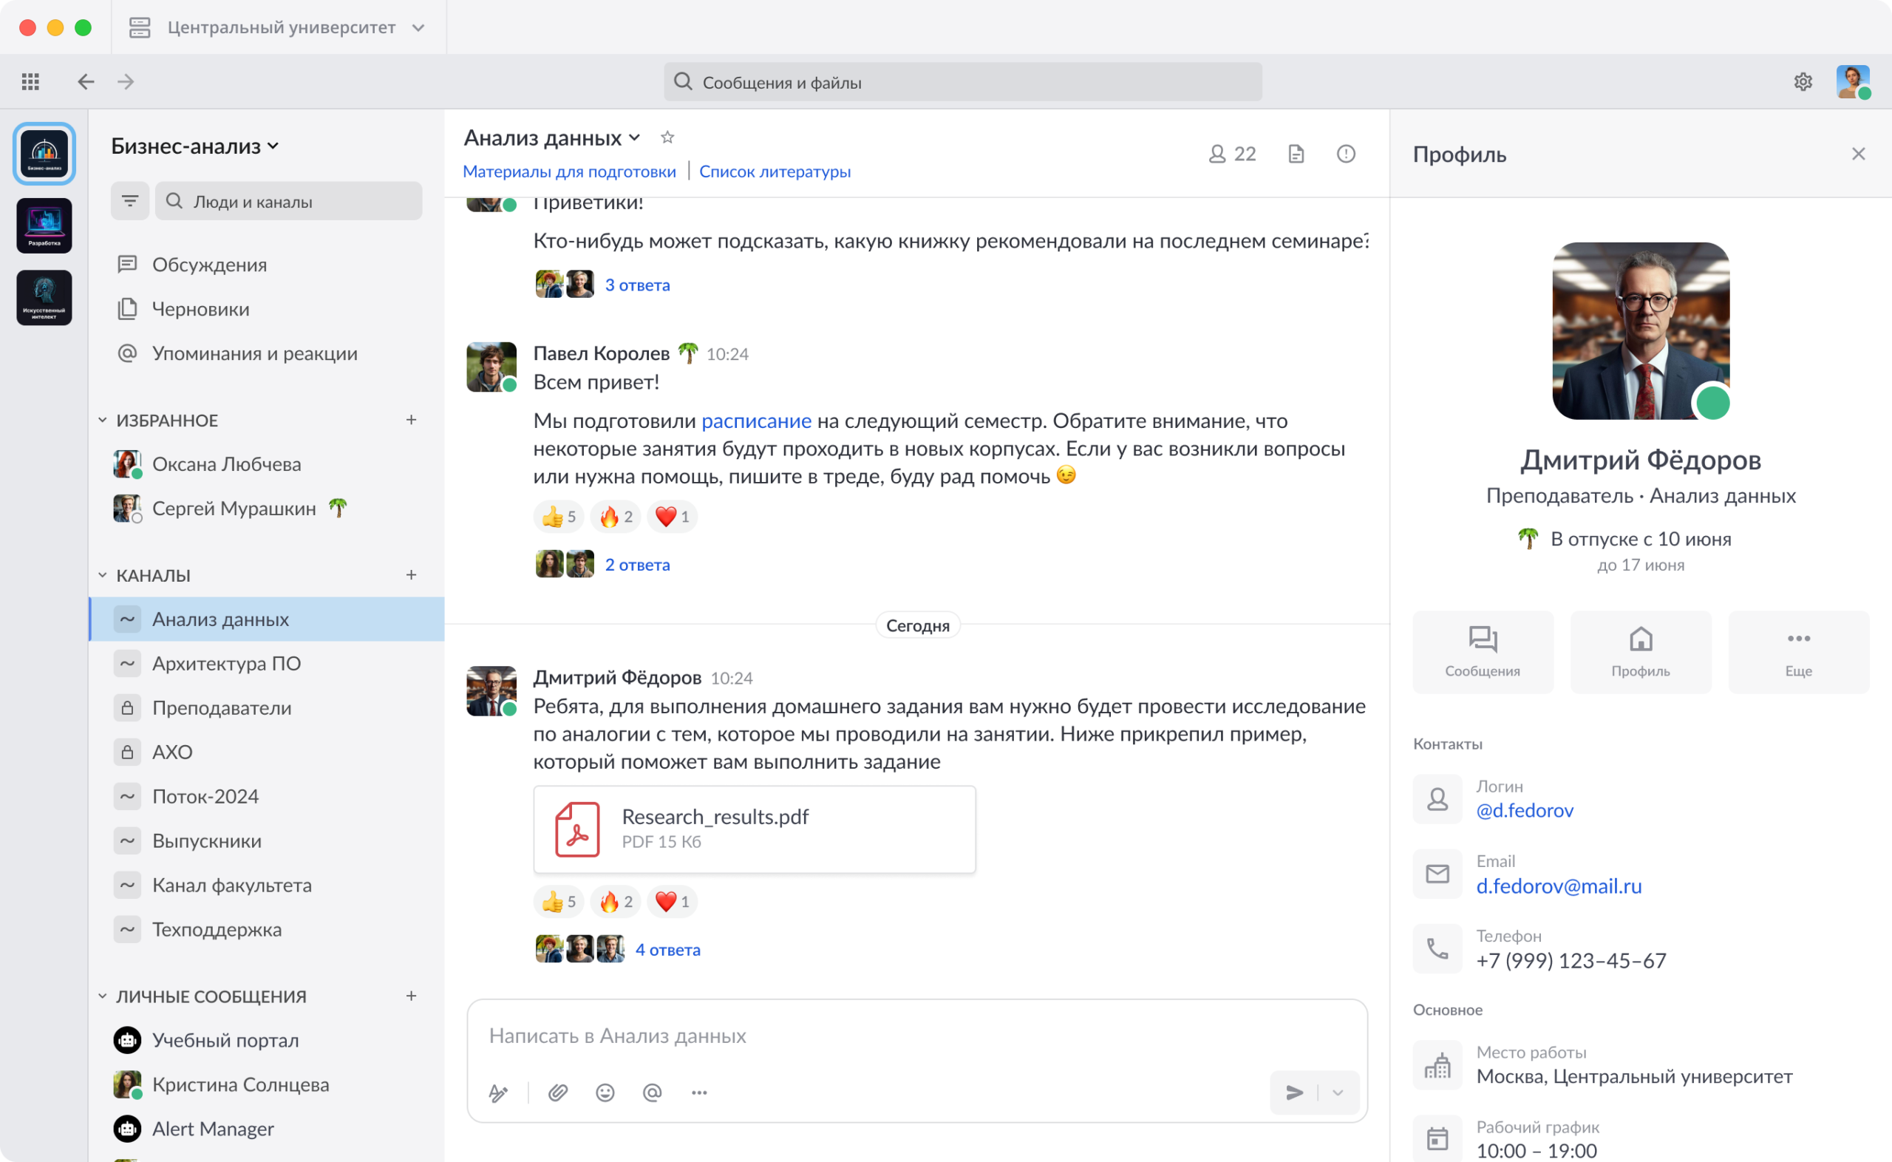This screenshot has height=1162, width=1892.
Task: Open Материалы для подготовки tab link
Action: pyautogui.click(x=569, y=171)
